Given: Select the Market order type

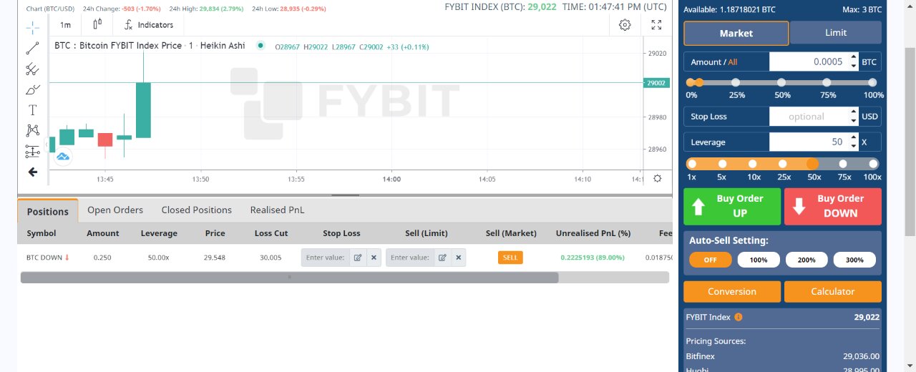Looking at the screenshot, I should point(736,33).
